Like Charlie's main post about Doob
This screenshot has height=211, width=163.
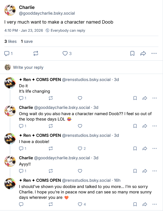pos(65,53)
